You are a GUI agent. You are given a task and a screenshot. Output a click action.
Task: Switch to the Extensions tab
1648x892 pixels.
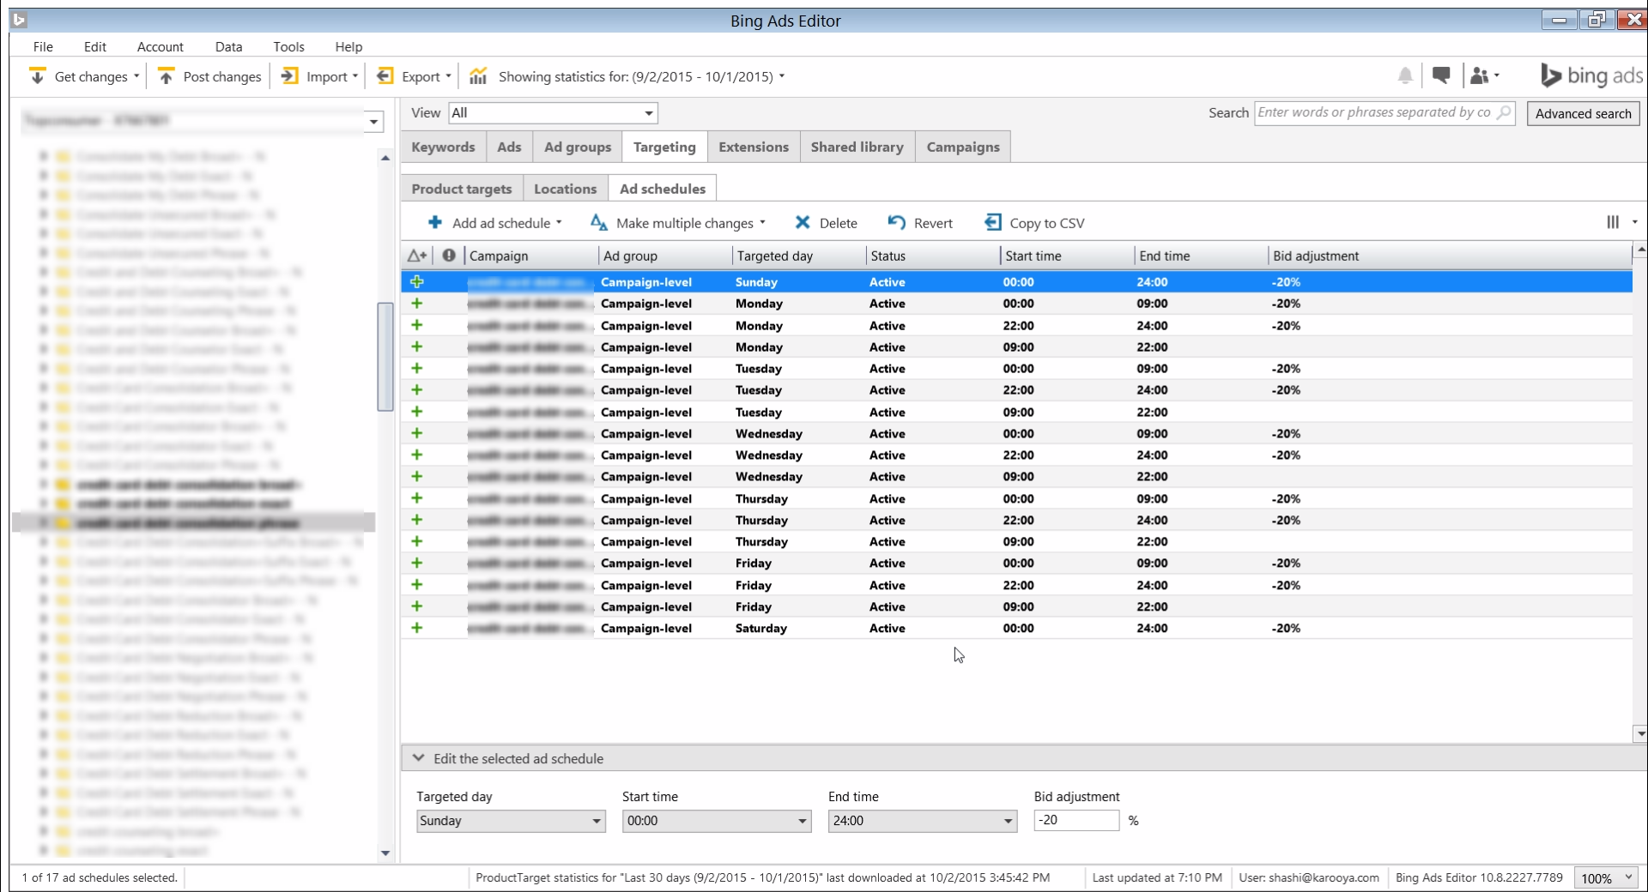754,147
